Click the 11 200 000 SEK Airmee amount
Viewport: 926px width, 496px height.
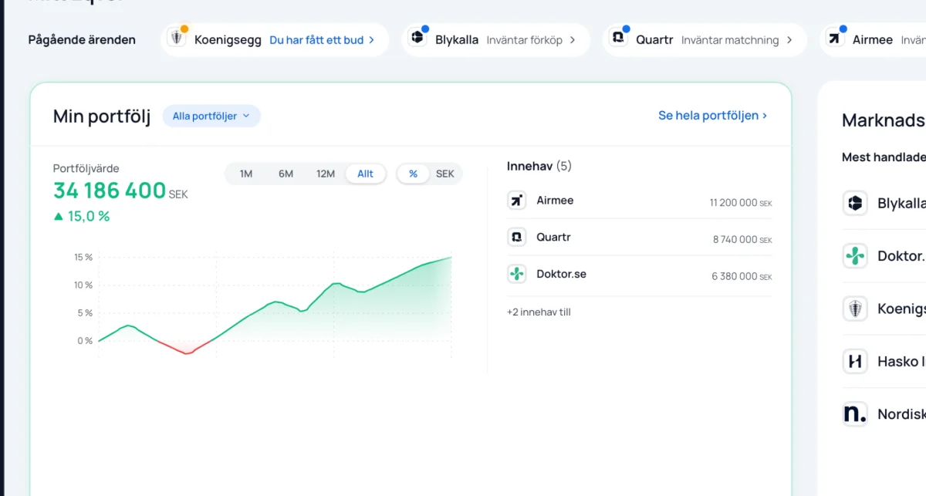[741, 203]
